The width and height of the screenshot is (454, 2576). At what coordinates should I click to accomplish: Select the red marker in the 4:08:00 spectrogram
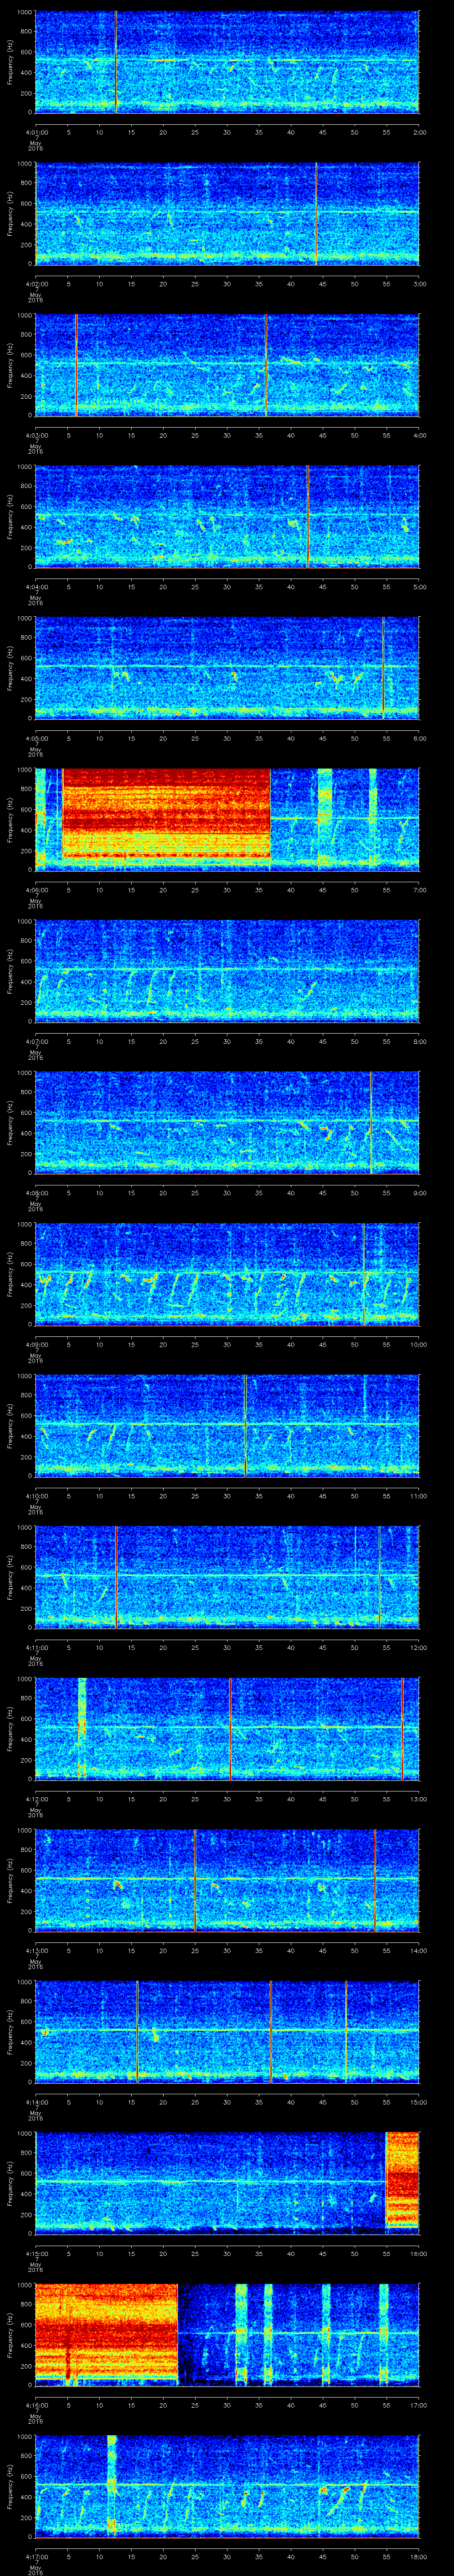pyautogui.click(x=371, y=1122)
